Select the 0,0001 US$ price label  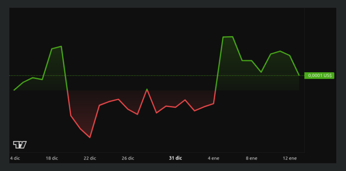pyautogui.click(x=319, y=76)
